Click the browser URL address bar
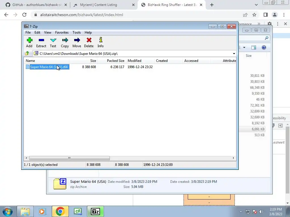This screenshot has height=217, width=290. (137, 15)
